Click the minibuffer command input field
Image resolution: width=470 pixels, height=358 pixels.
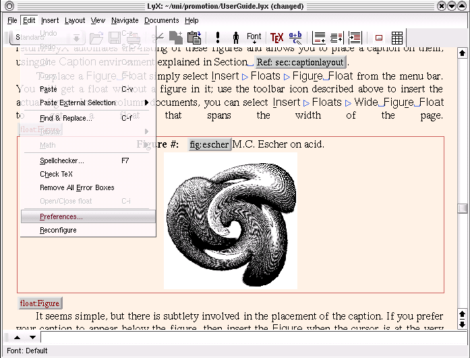(254, 337)
